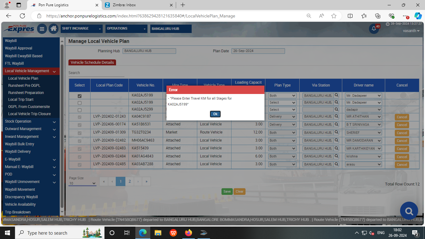This screenshot has width=425, height=239.
Task: Click the browser refresh icon
Action: coord(22,16)
